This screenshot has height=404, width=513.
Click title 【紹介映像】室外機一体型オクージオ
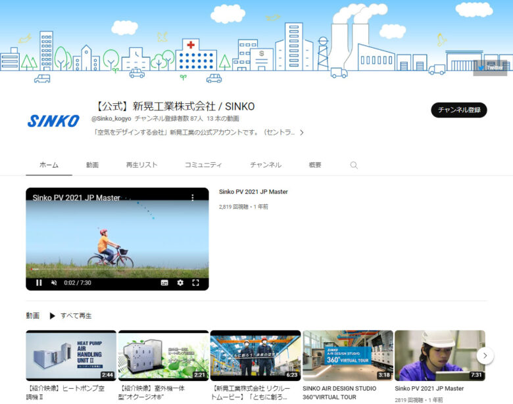point(151,393)
